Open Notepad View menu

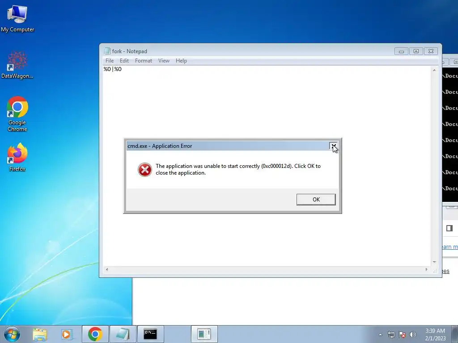click(x=164, y=61)
